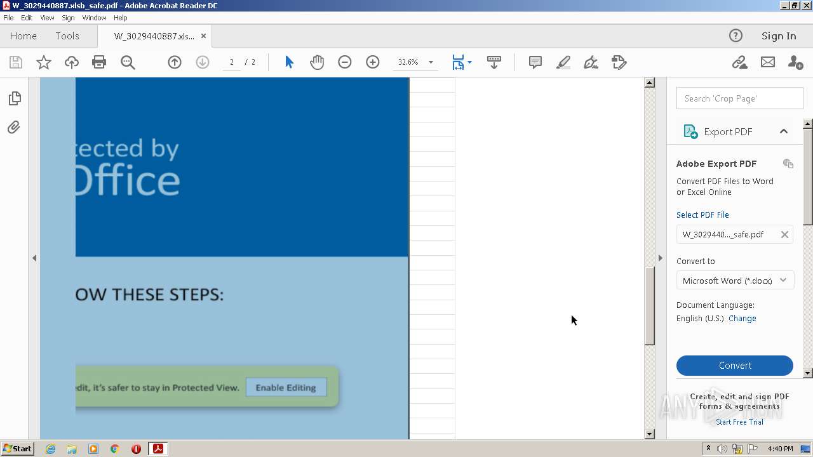Open the Help question mark icon
Screen dimensions: 813x457
coord(736,36)
